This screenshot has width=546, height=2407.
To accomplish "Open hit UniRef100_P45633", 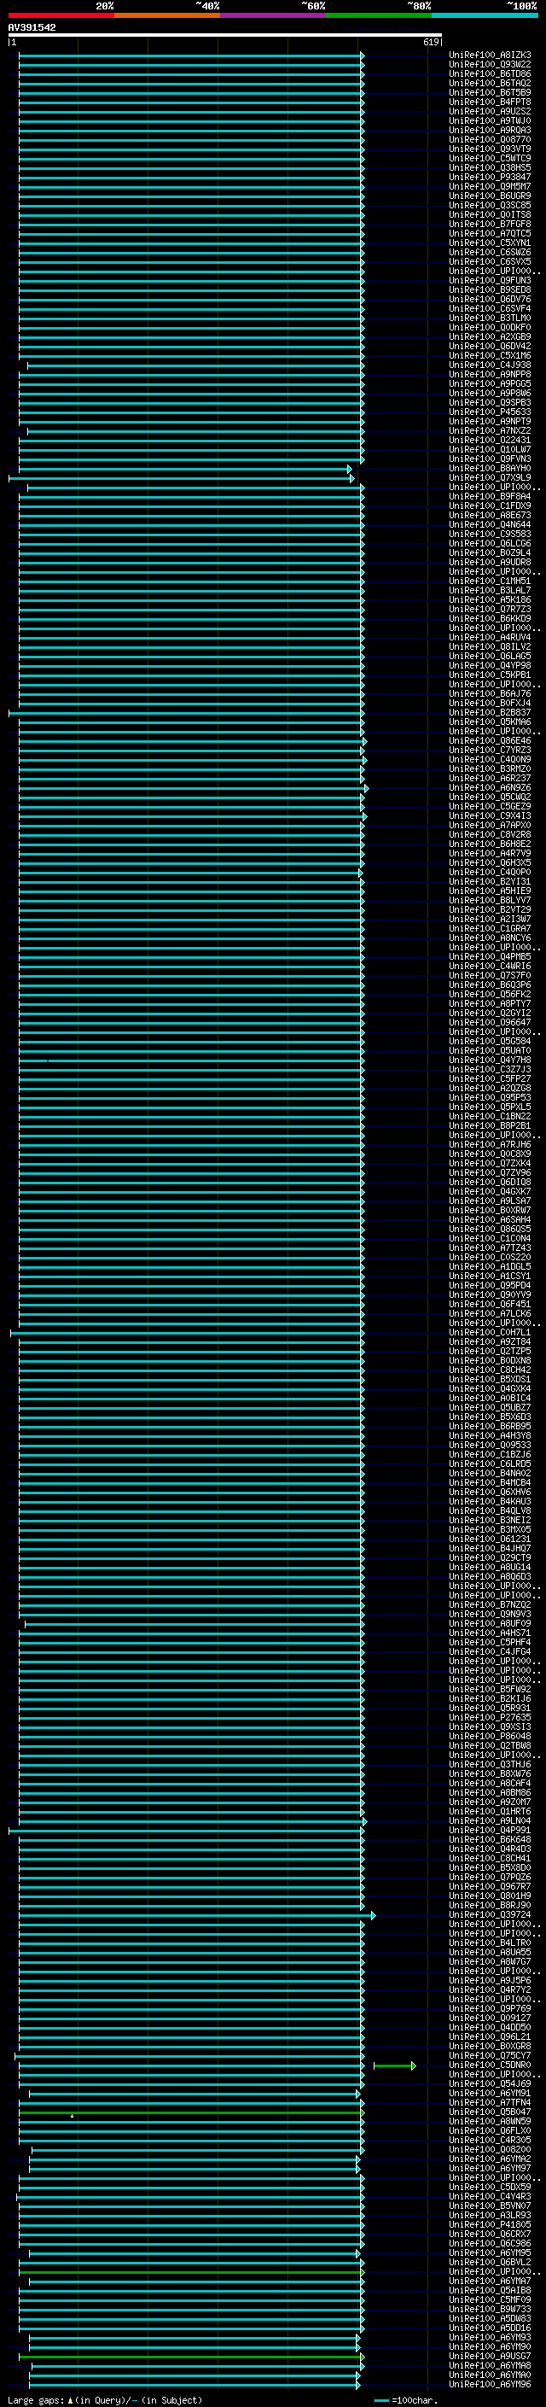I will 490,412.
